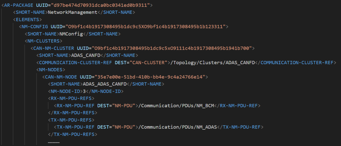Click the "CAN-CLUSTER" DEST attribute value
Screen dimensions: 341x146
pos(150,62)
